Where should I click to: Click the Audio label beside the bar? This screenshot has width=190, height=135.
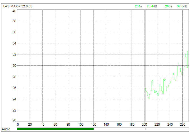tap(7, 129)
